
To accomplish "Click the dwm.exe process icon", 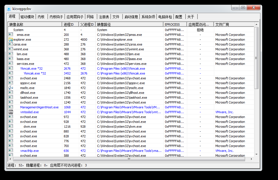I will [x=11, y=127].
